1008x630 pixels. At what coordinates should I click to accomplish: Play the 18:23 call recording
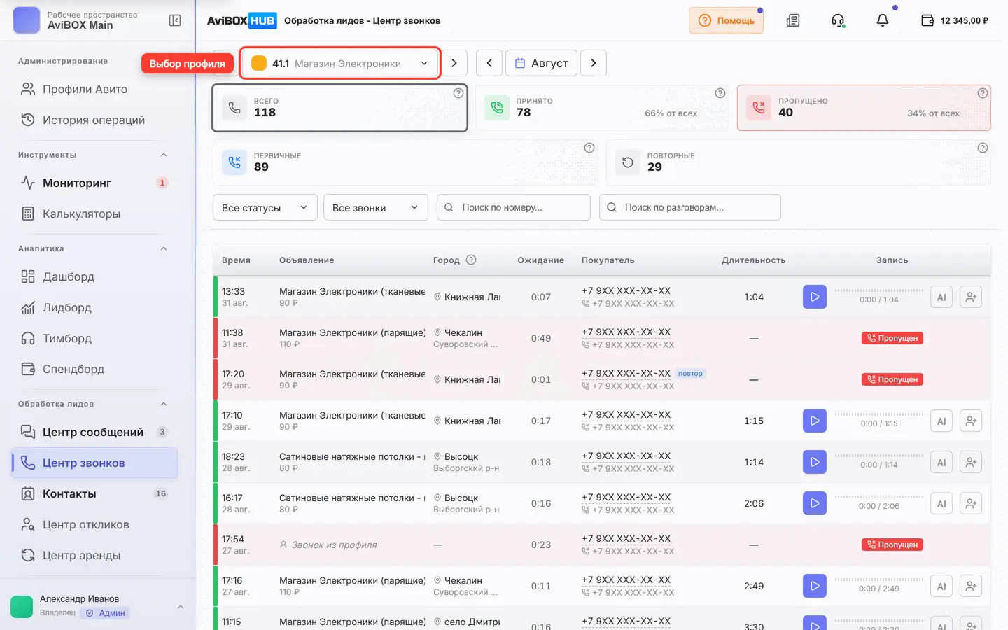(815, 462)
